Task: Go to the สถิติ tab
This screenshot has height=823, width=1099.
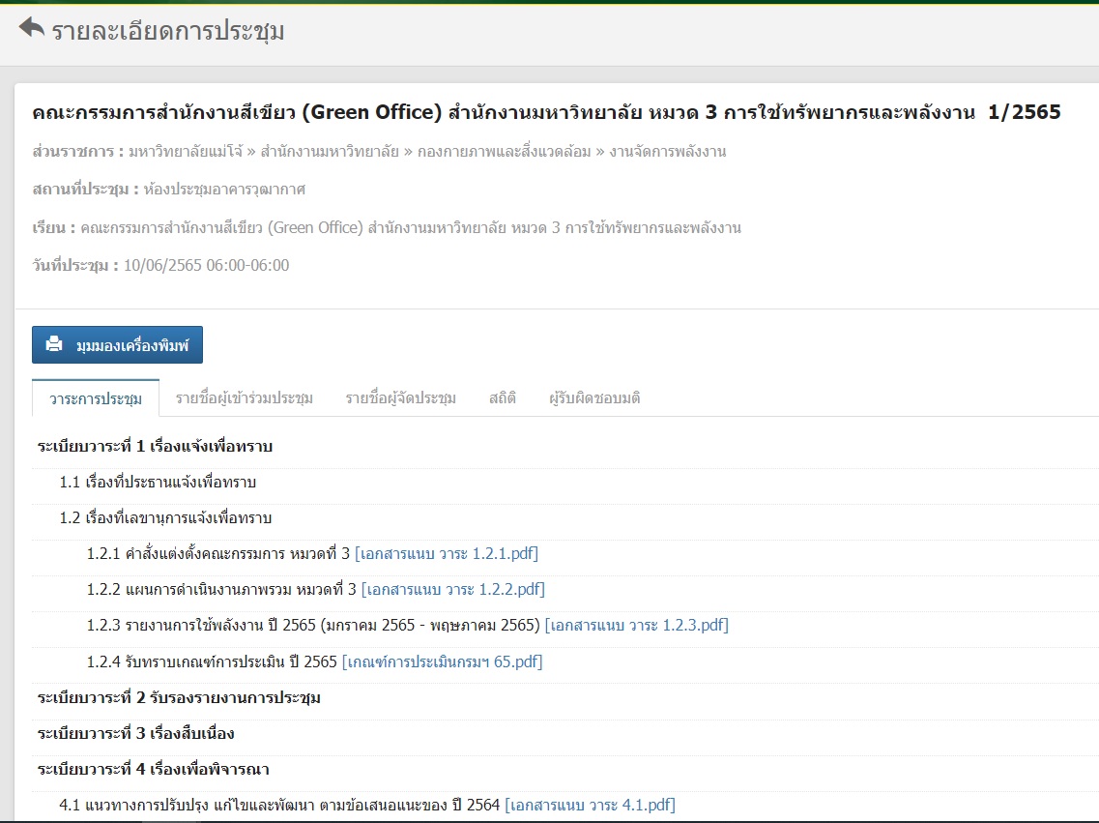Action: click(x=502, y=398)
